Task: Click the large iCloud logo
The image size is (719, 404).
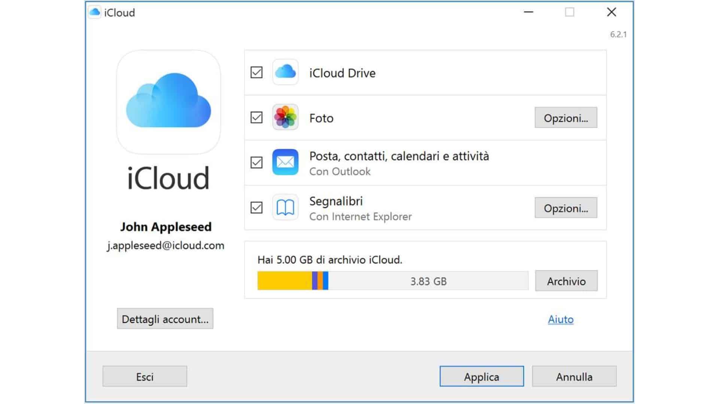Action: [x=169, y=102]
